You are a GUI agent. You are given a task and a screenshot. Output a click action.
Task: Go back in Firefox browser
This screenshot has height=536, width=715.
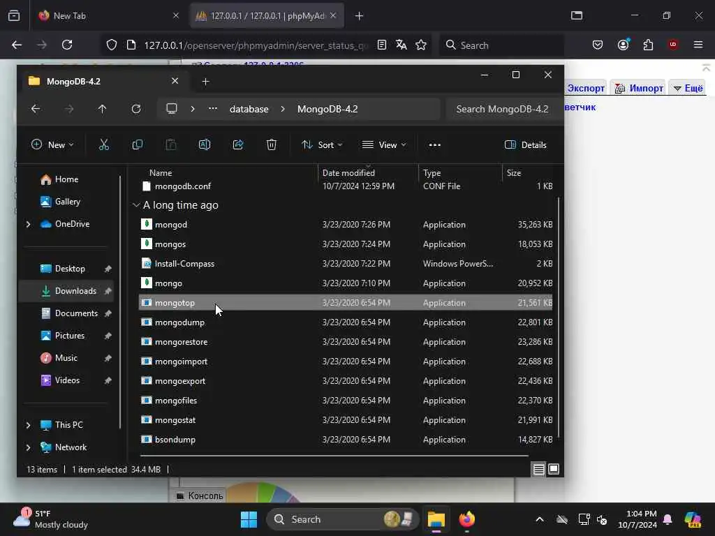pos(17,45)
